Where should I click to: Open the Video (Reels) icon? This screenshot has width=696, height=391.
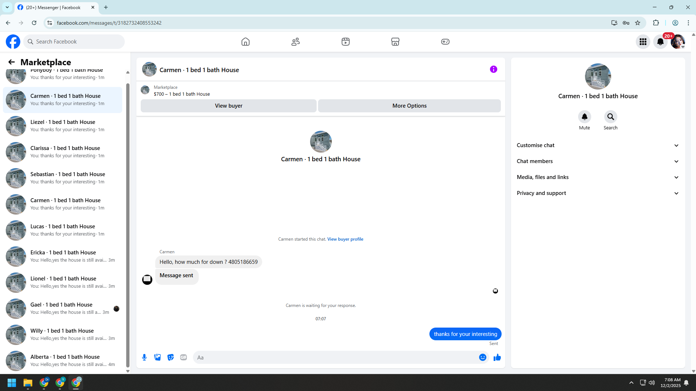pyautogui.click(x=346, y=42)
